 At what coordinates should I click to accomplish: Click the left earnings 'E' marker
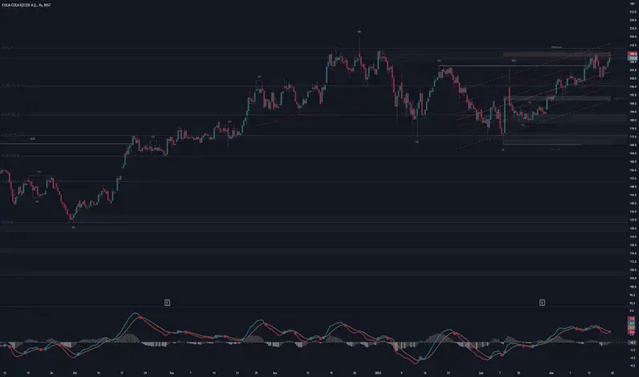(167, 303)
